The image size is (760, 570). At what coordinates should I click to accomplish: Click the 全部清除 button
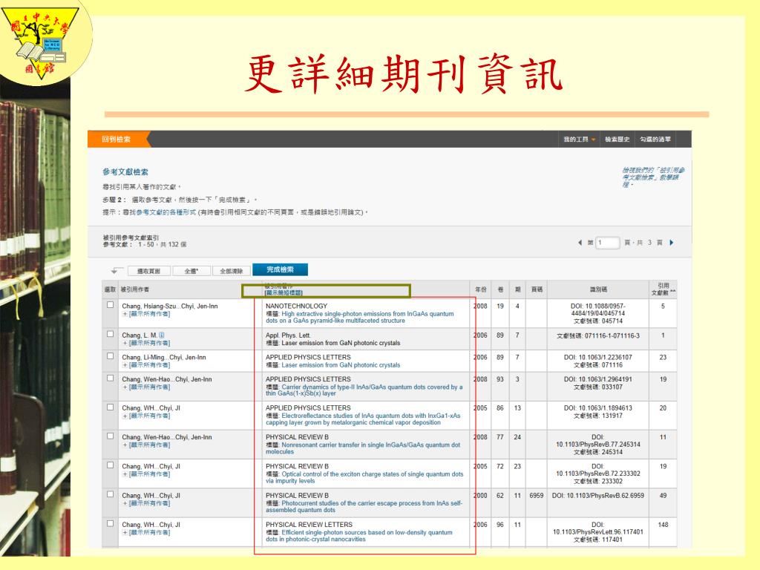click(x=232, y=272)
